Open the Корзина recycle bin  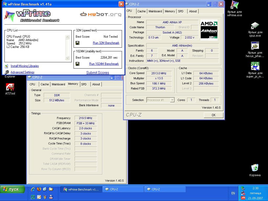click(255, 170)
